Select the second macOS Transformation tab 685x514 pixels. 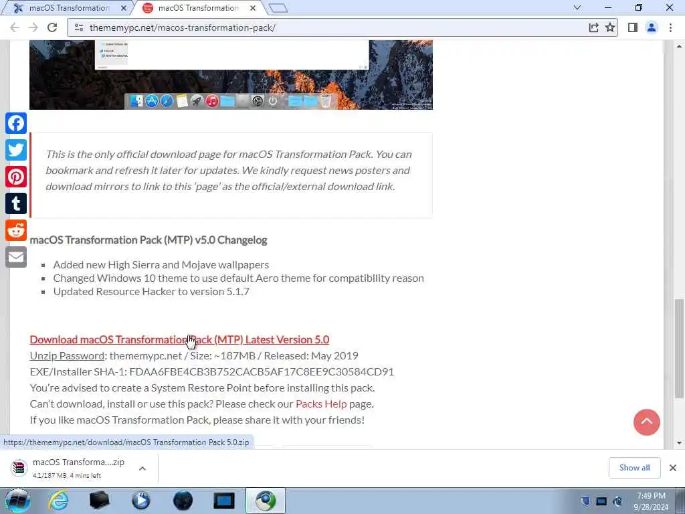click(x=198, y=8)
